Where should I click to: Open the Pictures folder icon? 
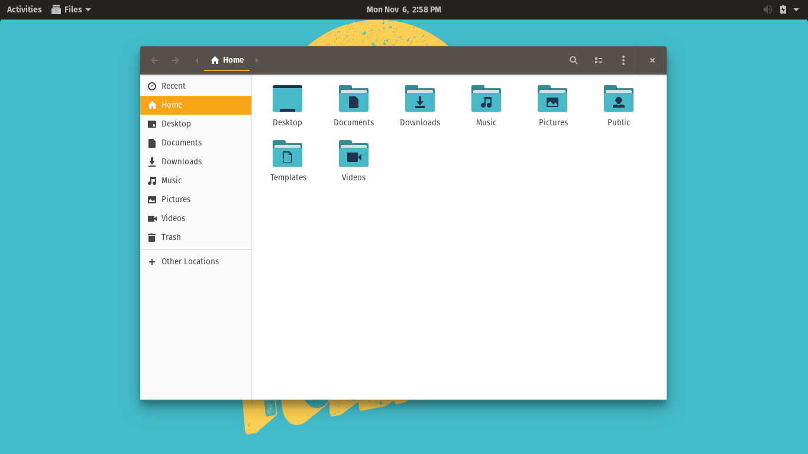pos(552,99)
